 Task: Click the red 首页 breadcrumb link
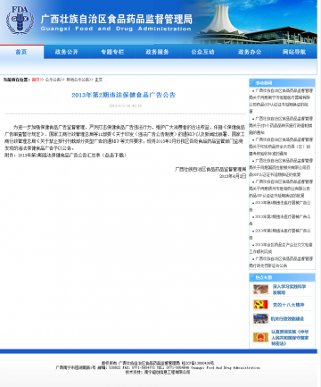(36, 80)
